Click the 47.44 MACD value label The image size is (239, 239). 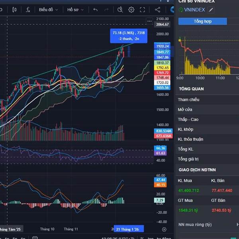point(161,180)
